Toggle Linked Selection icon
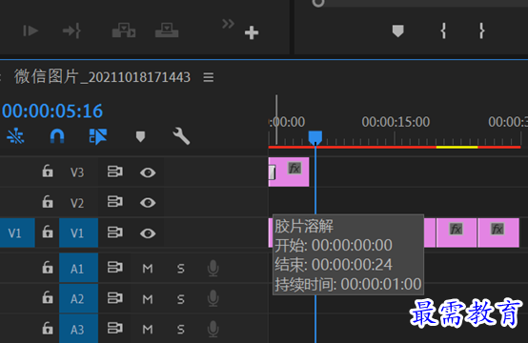This screenshot has width=528, height=343. click(98, 136)
